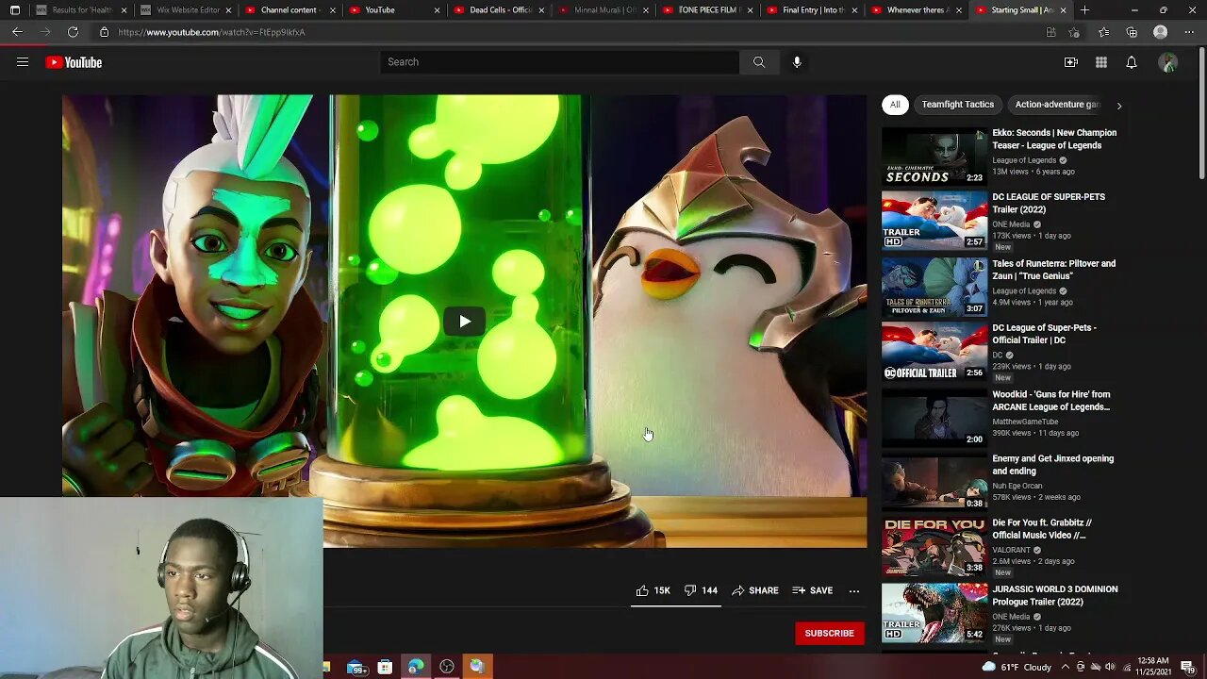The width and height of the screenshot is (1207, 679).
Task: Show more filter chips with the right arrow
Action: (1119, 106)
